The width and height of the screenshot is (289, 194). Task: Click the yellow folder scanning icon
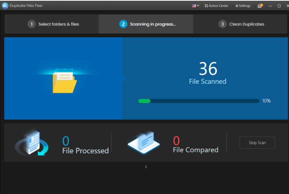[65, 81]
